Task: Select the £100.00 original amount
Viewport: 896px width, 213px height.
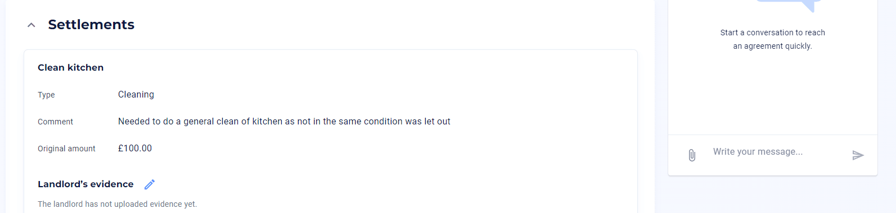Action: coord(135,148)
